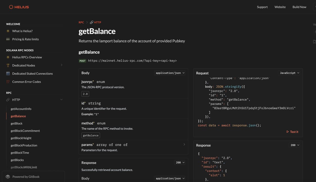Collapse the HTTP section chevron in sidebar
This screenshot has height=182, width=316.
pos(62,100)
